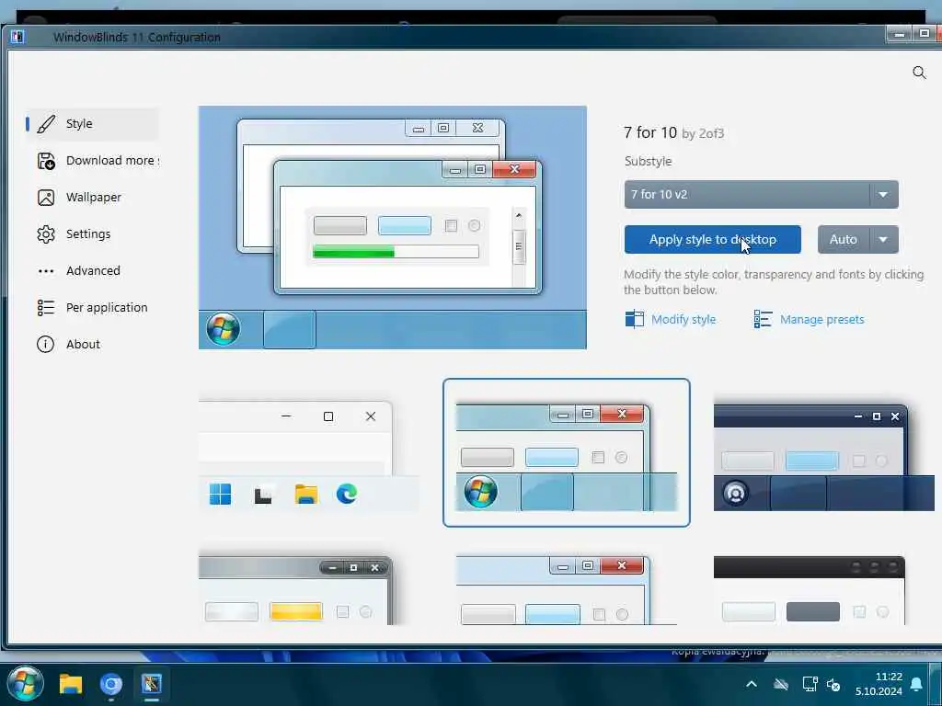This screenshot has width=942, height=706.
Task: Click WindowBlinds title bar app icon
Action: [17, 37]
